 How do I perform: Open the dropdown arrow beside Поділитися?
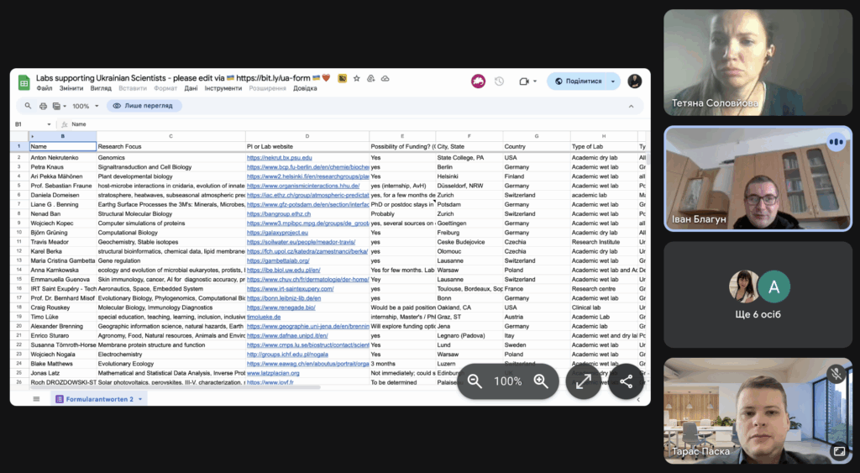click(x=613, y=81)
